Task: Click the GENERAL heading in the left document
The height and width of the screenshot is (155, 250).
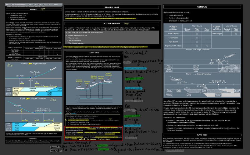Action: tap(34, 9)
